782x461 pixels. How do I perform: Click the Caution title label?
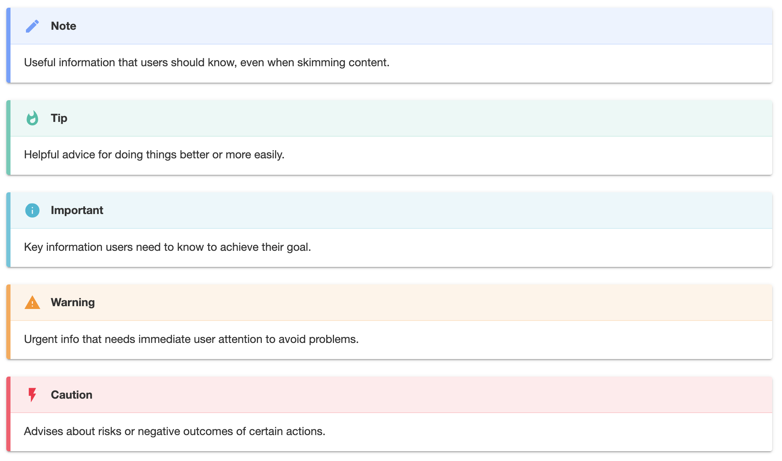click(71, 395)
